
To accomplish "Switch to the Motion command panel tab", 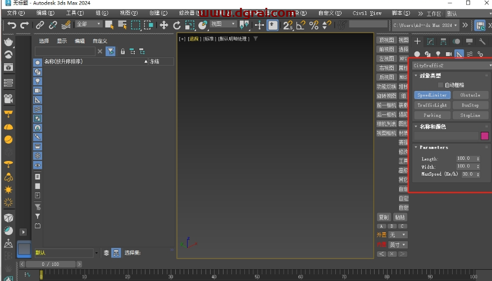I will (456, 42).
